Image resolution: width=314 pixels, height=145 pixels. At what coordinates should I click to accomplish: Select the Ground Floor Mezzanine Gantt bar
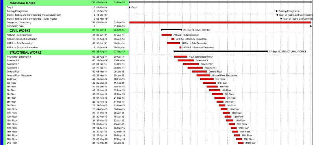tap(203, 75)
